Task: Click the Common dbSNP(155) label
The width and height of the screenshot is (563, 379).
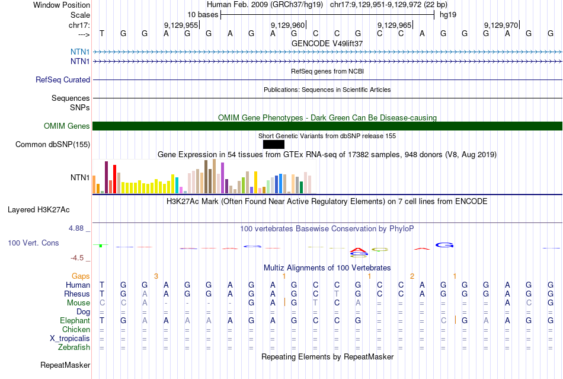Action: coord(53,144)
